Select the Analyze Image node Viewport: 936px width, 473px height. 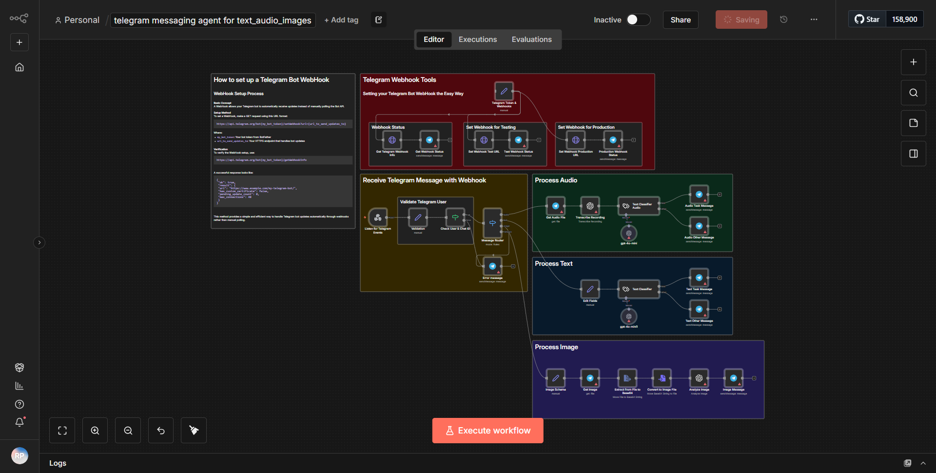click(699, 378)
